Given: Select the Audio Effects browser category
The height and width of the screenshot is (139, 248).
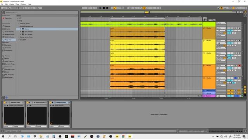Looking at the screenshot, I should (10, 34).
